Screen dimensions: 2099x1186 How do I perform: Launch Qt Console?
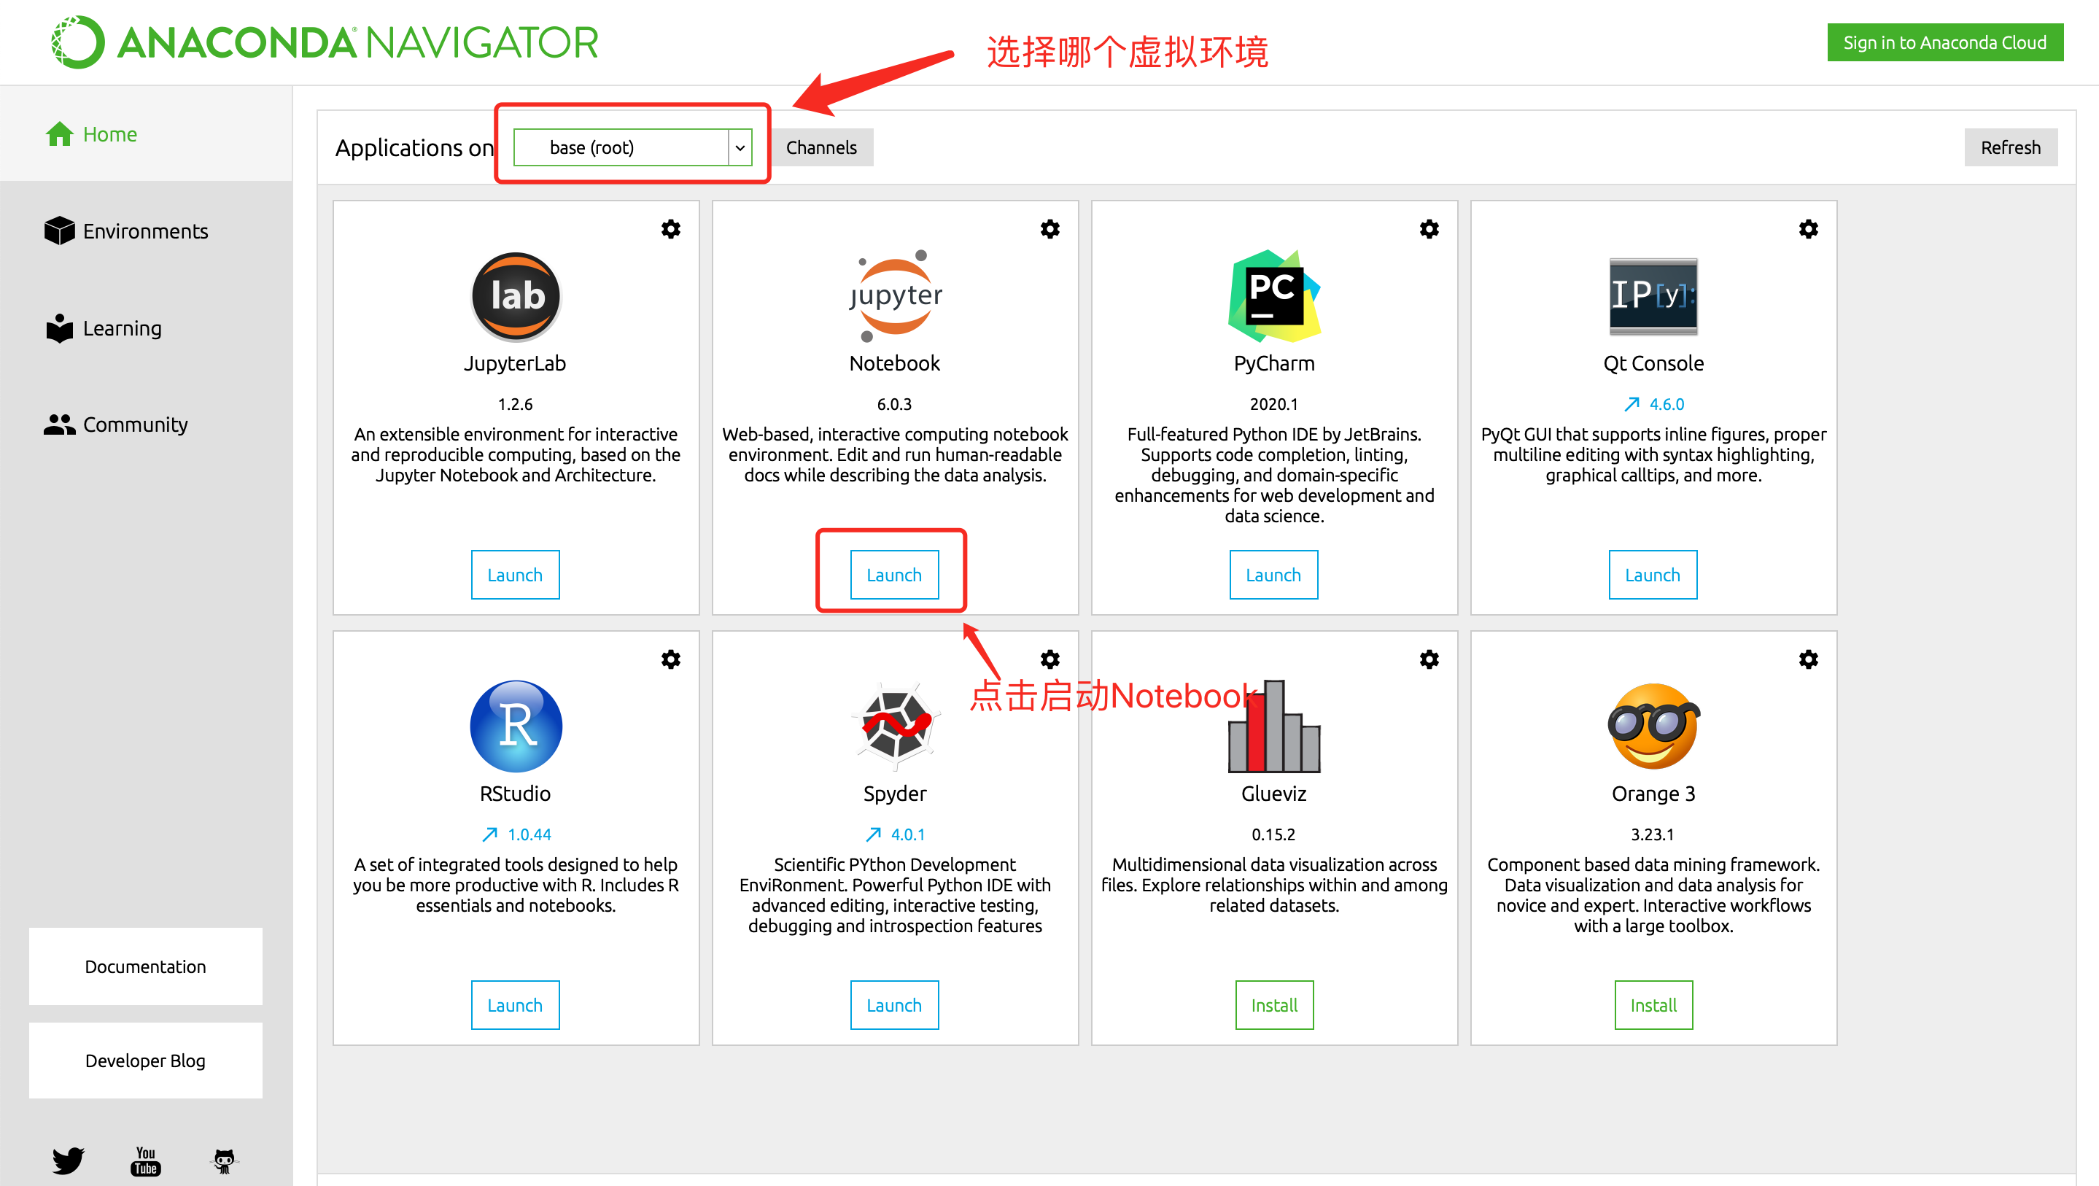tap(1653, 575)
